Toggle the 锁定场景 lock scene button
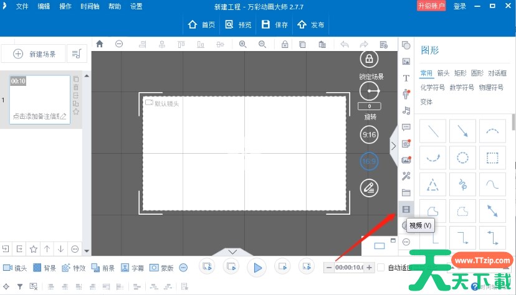Screen dimensions: 516x295 point(370,60)
